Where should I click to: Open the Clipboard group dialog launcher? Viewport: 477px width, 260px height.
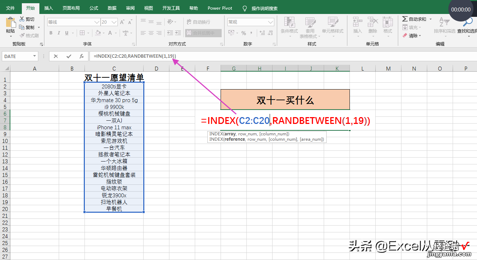coord(42,44)
